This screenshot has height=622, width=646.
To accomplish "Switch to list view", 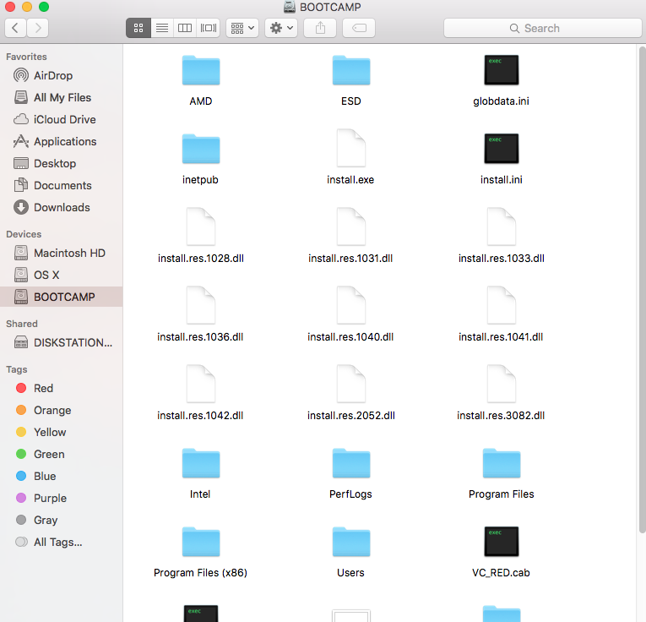I will tap(162, 28).
